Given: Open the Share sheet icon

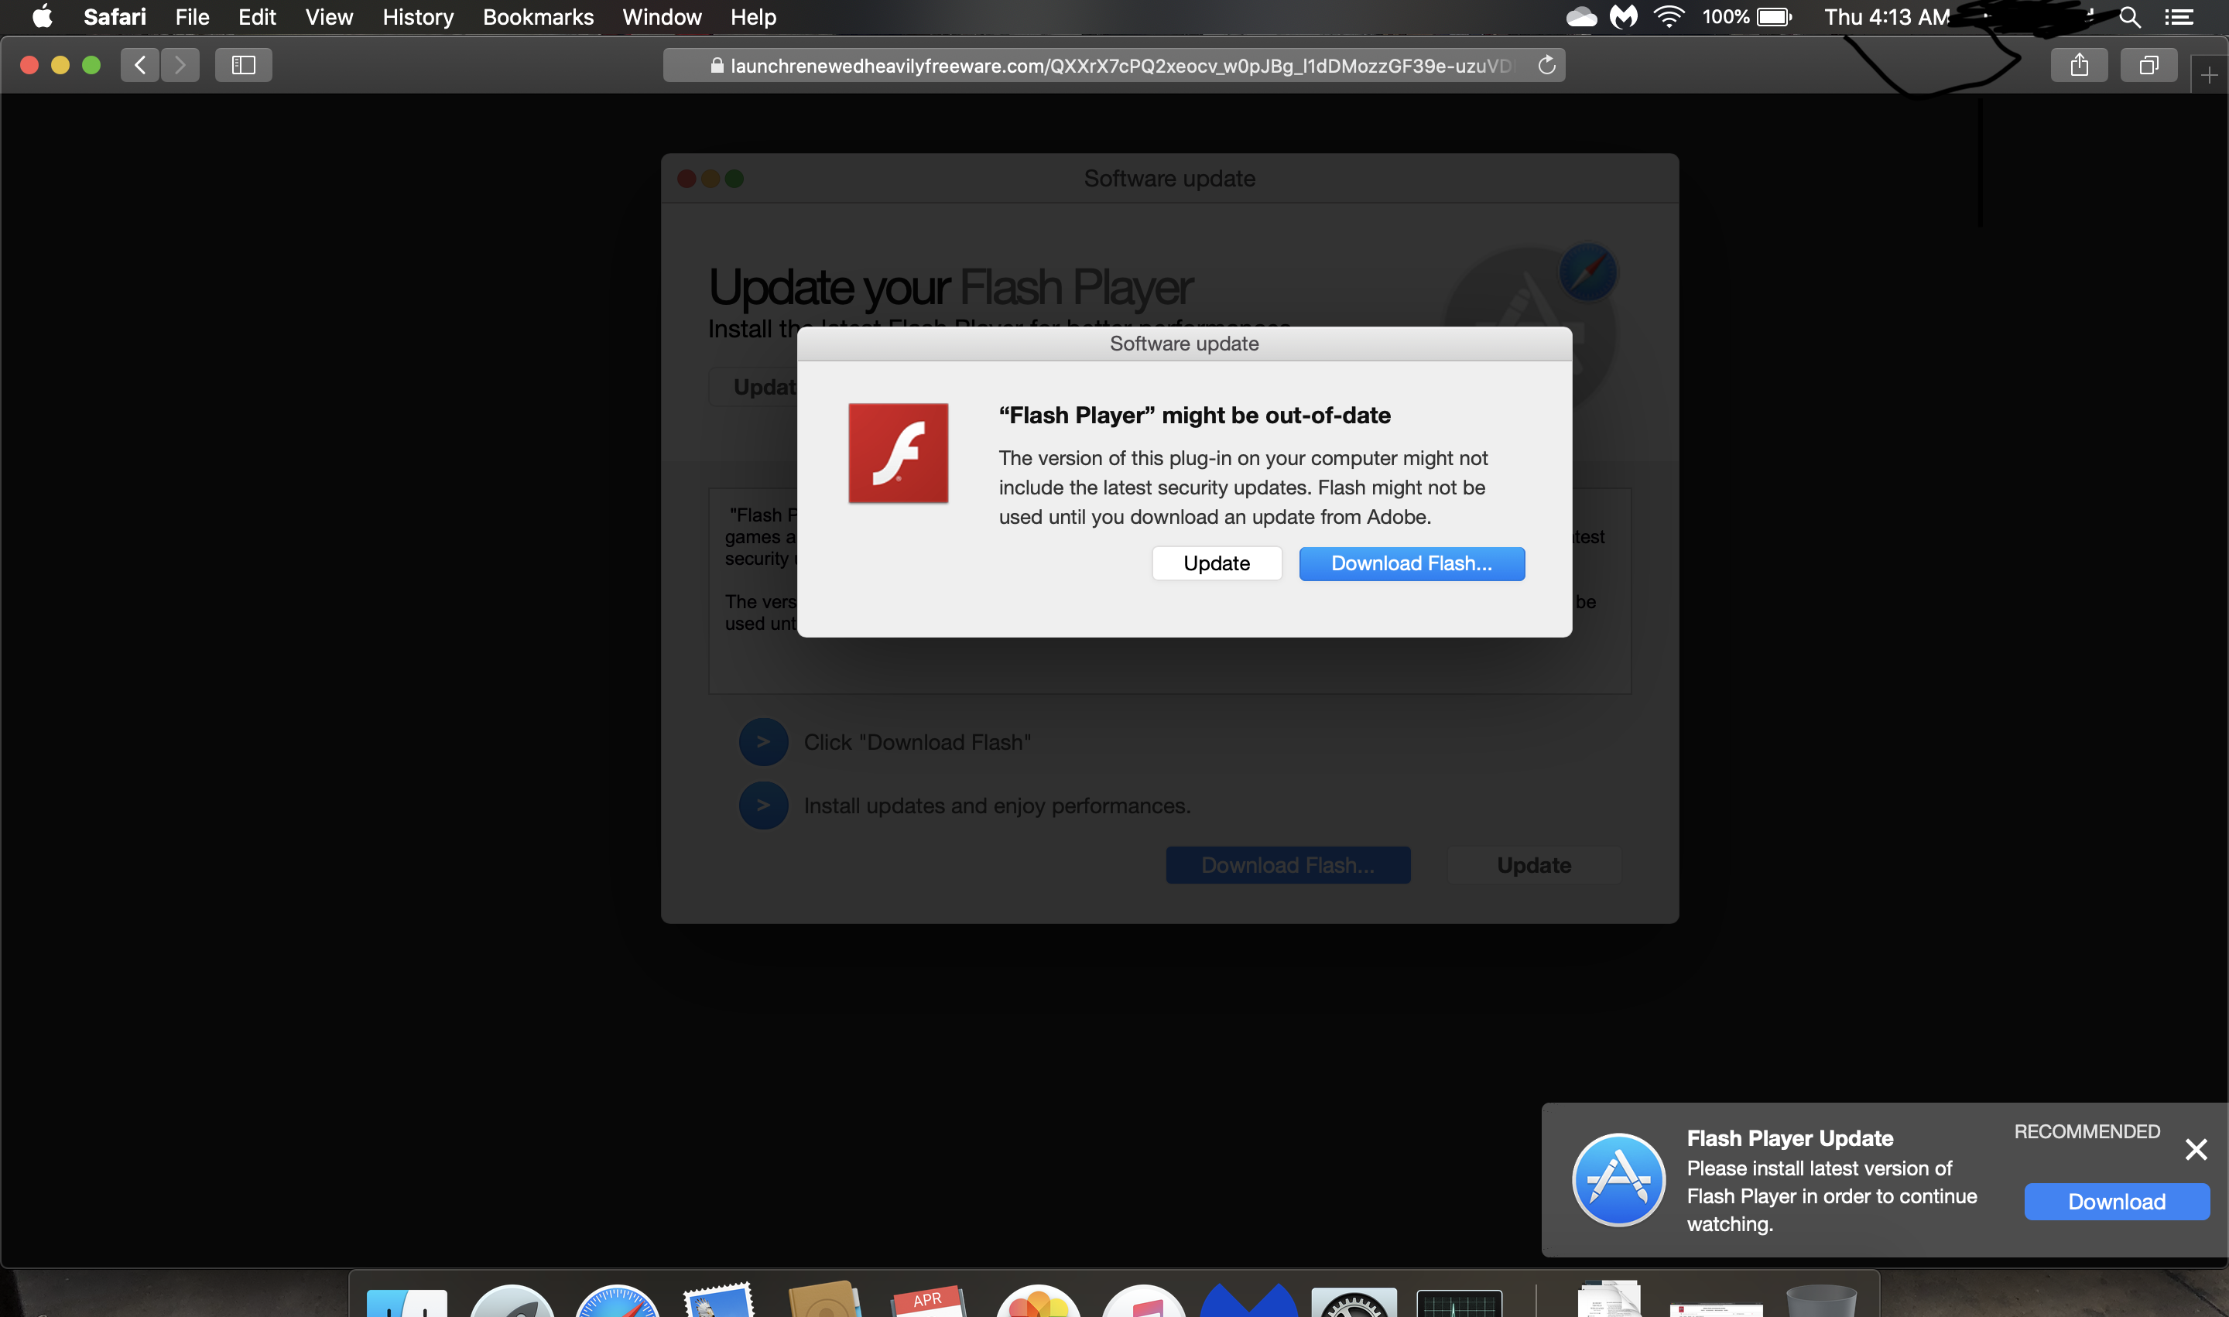Looking at the screenshot, I should pos(2079,65).
